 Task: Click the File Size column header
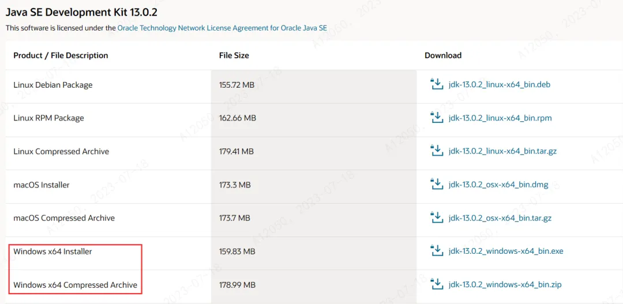tap(234, 55)
